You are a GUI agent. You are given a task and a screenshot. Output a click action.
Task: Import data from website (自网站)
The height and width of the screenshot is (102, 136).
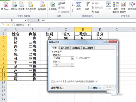click(14, 6)
